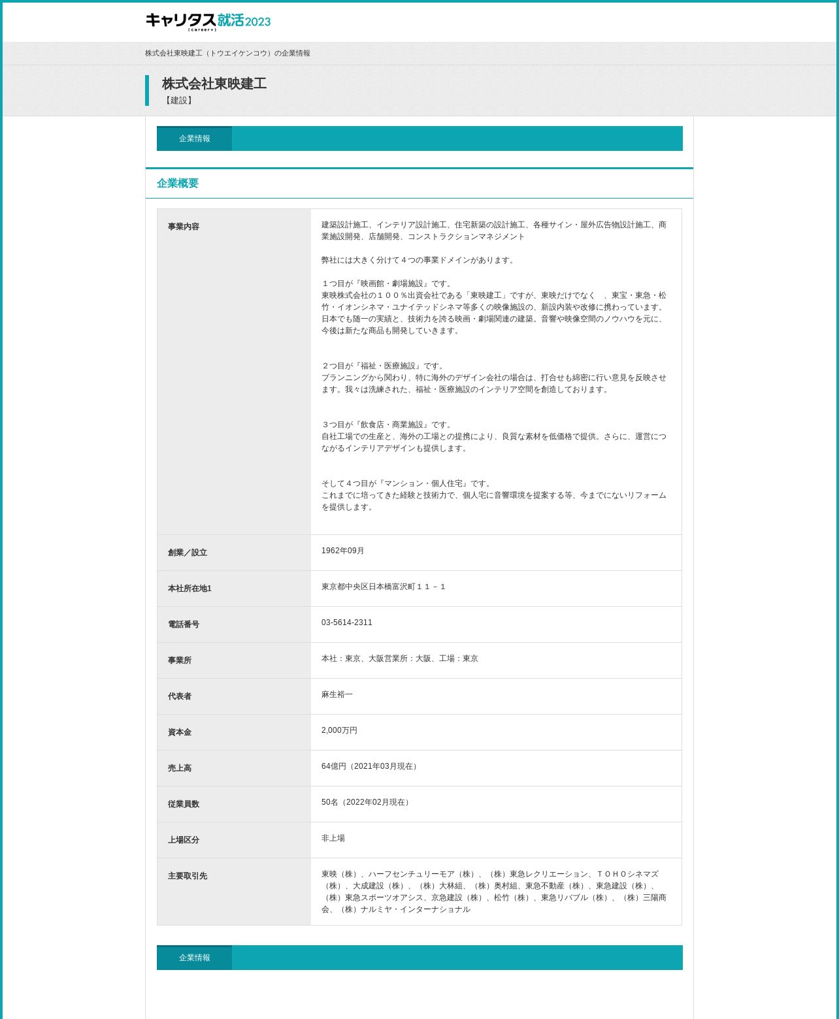
Task: Click breadcrumb text 株式会社東映建工（トウエイケンコウ）の企業情報
Action: tap(227, 54)
